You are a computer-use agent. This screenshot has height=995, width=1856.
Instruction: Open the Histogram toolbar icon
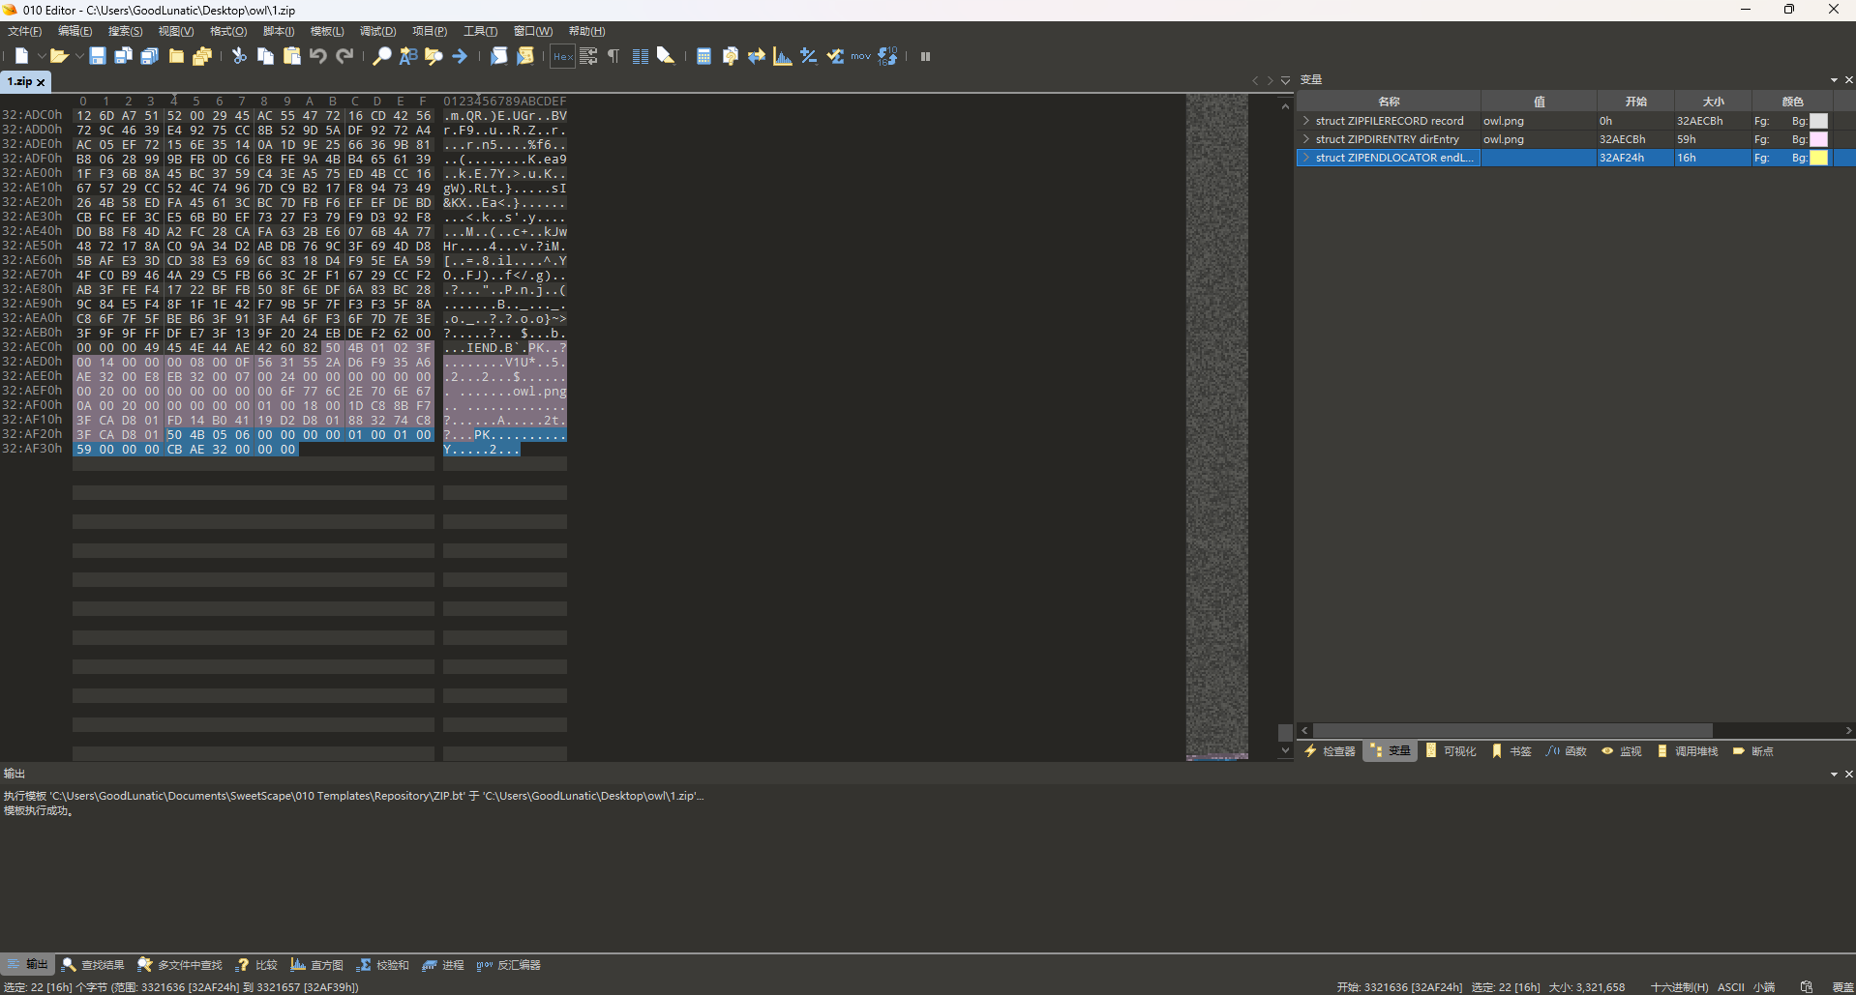(x=782, y=56)
